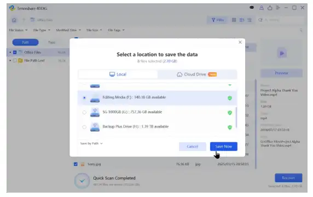Click the Tenorshare 4DDiG logo
Image resolution: width=313 pixels, height=197 pixels.
(x=12, y=8)
